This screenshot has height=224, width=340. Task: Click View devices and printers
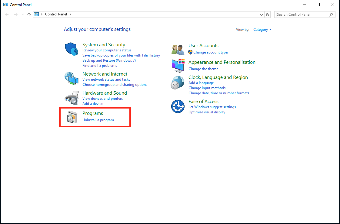(x=102, y=99)
